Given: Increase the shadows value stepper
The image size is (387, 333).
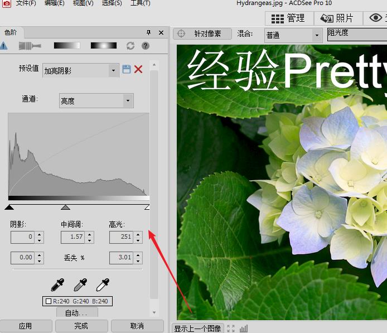Looking at the screenshot, I should tap(40, 234).
